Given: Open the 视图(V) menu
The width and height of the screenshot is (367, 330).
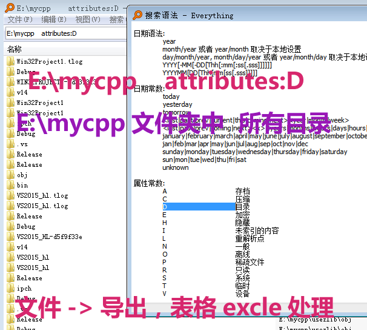Looking at the screenshot, I should [x=88, y=19].
